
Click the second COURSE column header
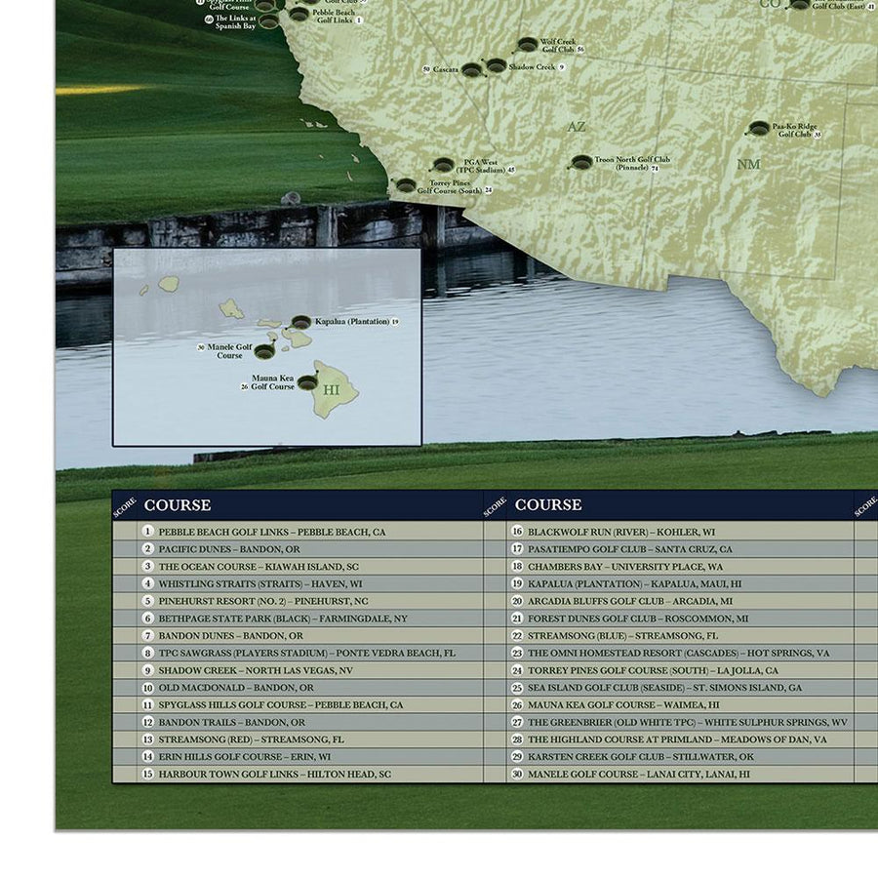pyautogui.click(x=548, y=505)
